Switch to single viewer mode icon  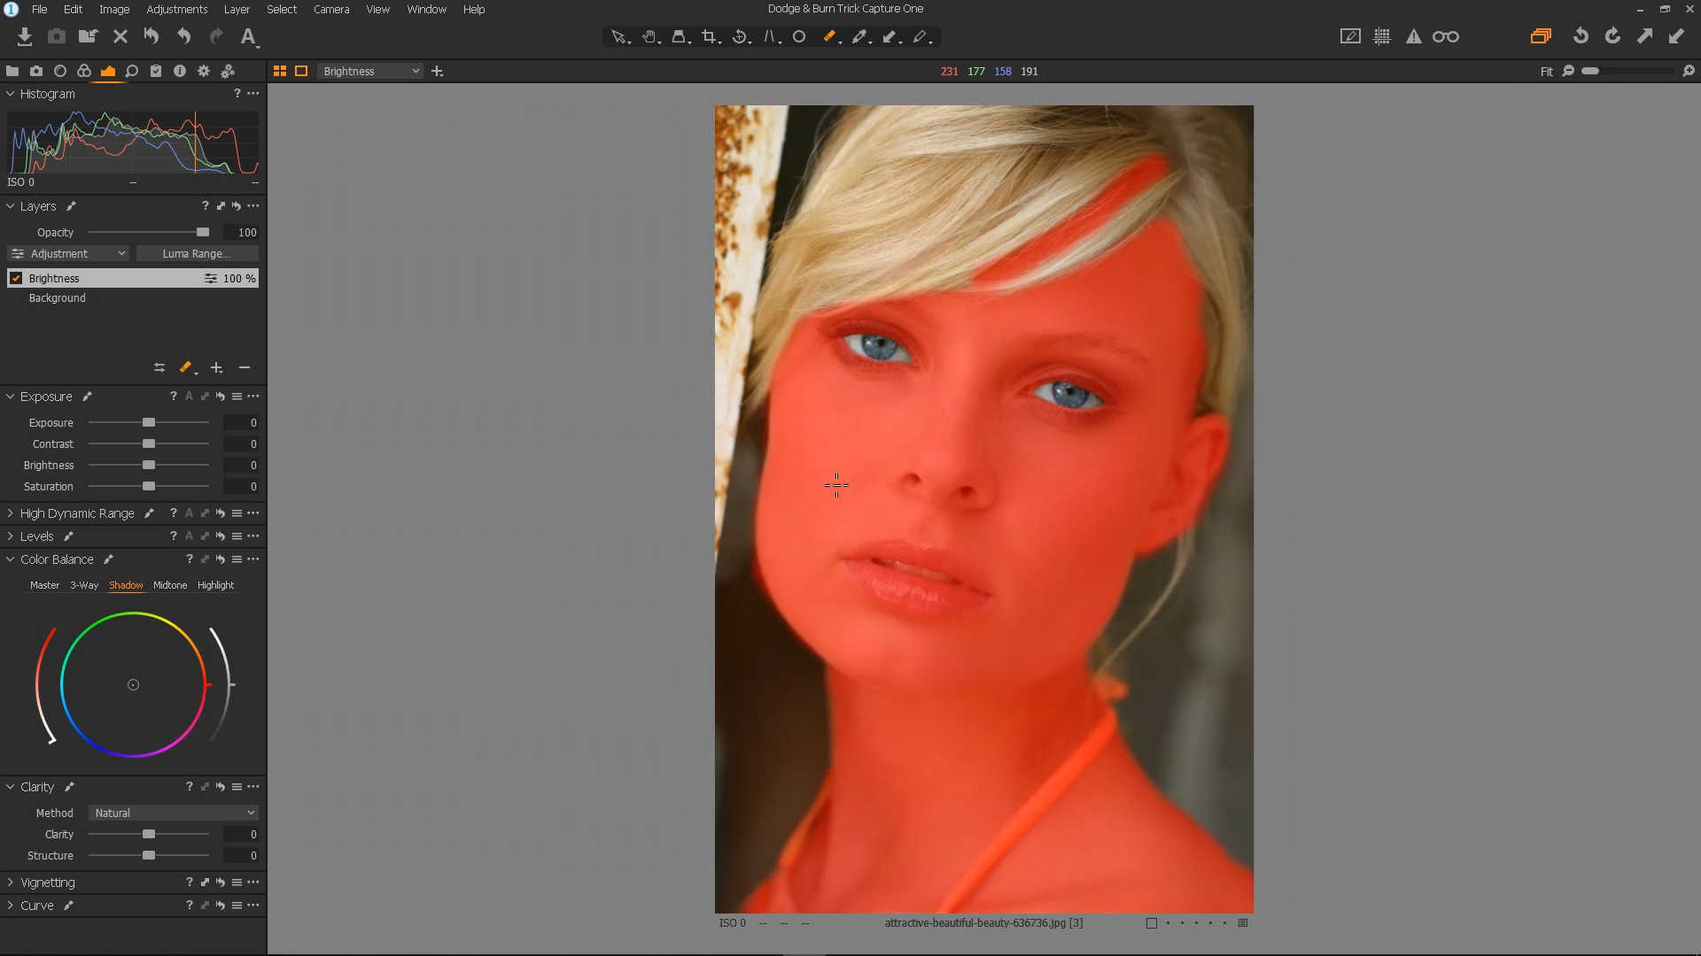pyautogui.click(x=301, y=71)
